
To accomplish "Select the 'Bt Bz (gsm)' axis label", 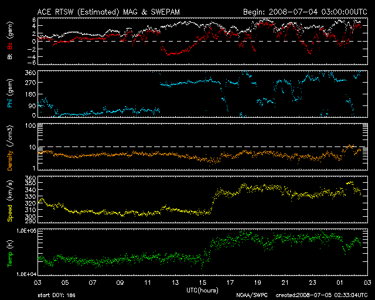I will pos(10,41).
